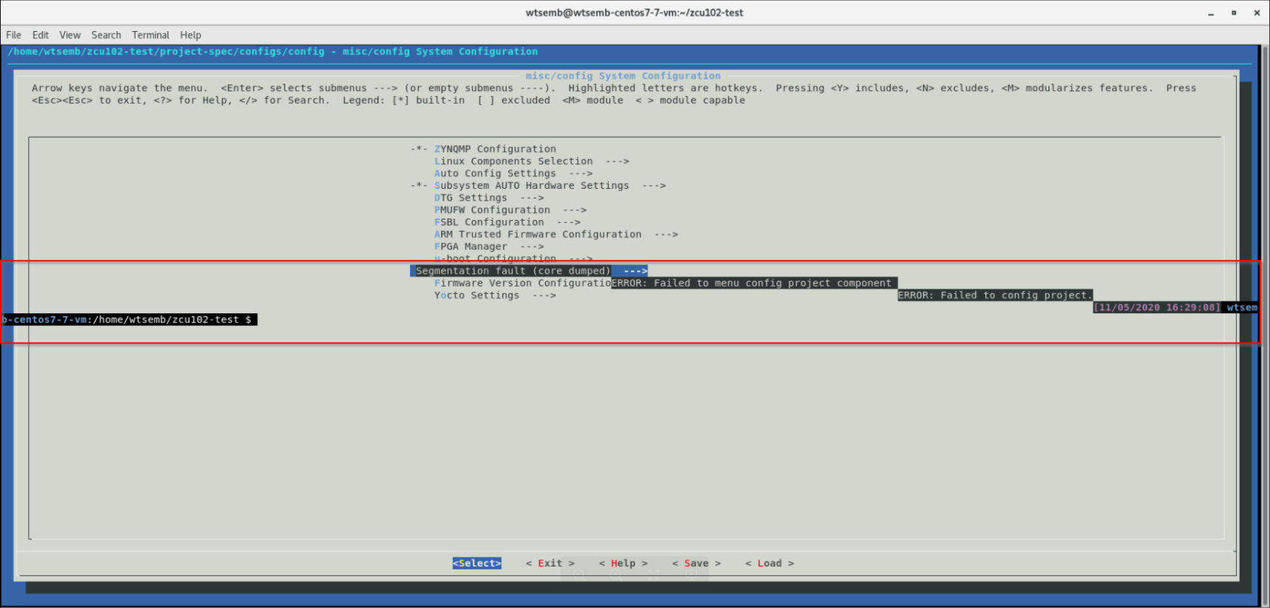Viewport: 1270px width, 608px height.
Task: Open the DTG Settings submenu
Action: (470, 198)
